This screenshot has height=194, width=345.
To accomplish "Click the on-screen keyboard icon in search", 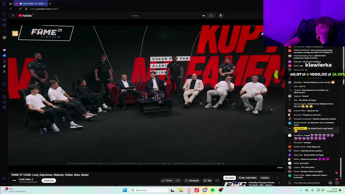I will [x=204, y=16].
